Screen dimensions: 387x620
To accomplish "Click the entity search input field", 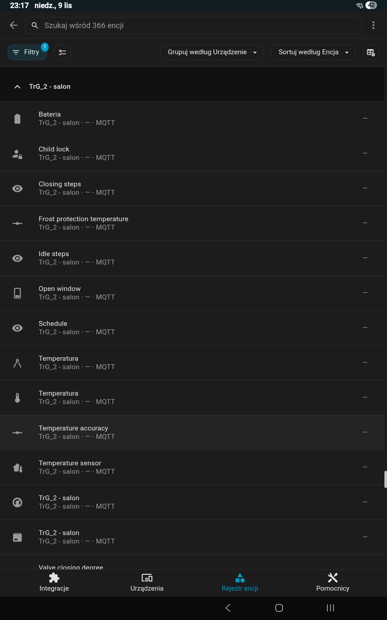I will pos(200,26).
